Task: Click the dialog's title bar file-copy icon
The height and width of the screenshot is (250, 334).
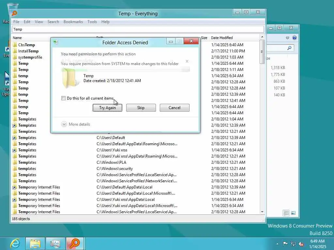Action: (55, 42)
